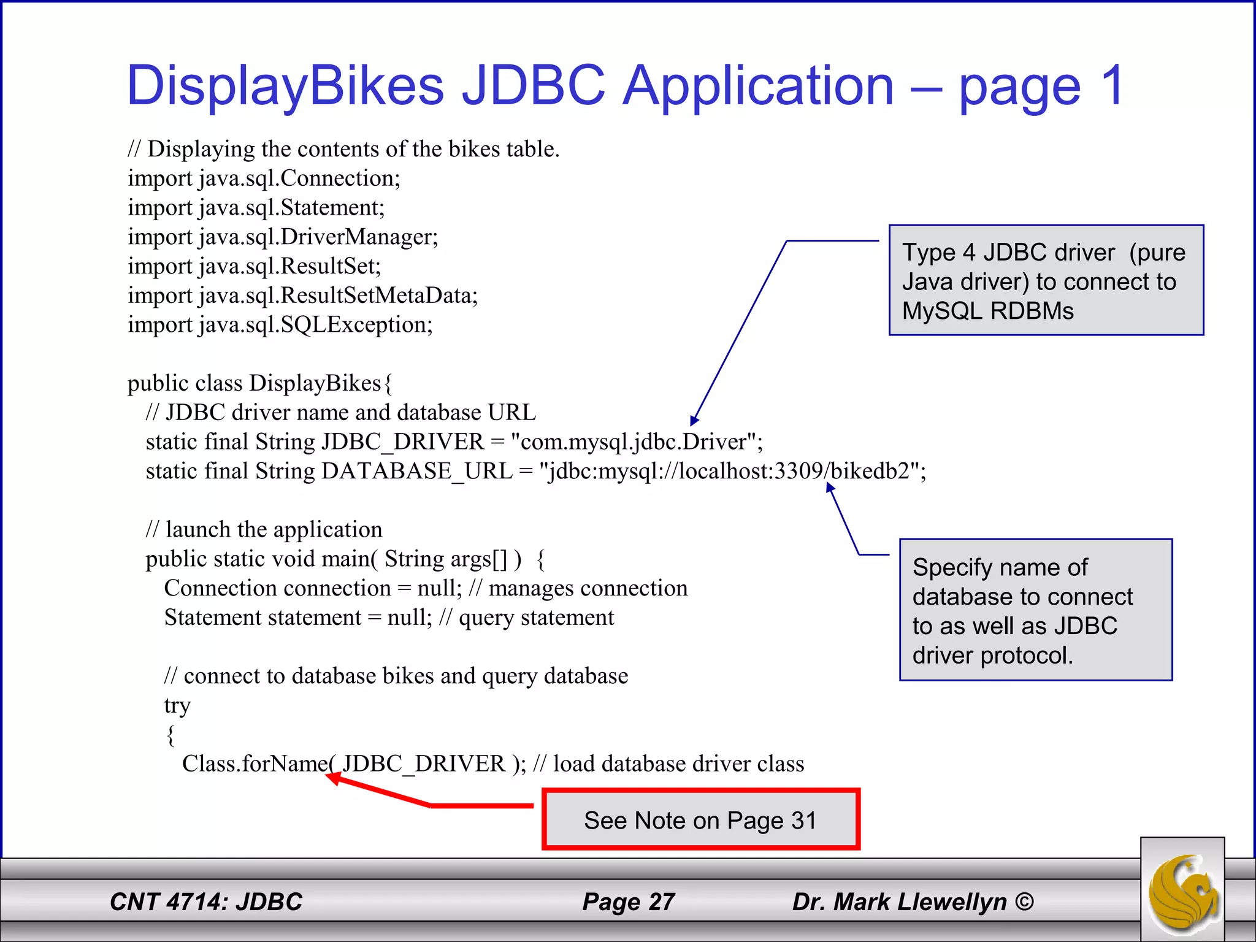Viewport: 1256px width, 942px height.
Task: Click the line 'import java.sql.Statement;'
Action: pyautogui.click(x=256, y=208)
